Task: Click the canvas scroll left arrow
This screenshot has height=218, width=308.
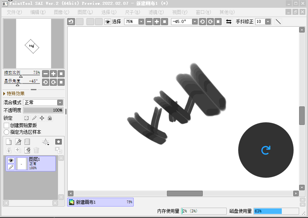Action: tap(71, 193)
